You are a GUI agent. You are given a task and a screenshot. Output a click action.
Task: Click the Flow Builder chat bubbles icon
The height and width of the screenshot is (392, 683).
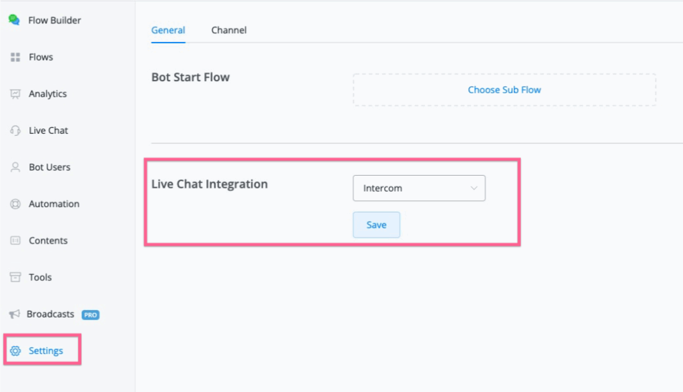(14, 20)
